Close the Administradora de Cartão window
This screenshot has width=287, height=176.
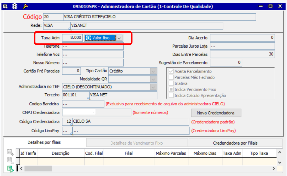point(280,6)
